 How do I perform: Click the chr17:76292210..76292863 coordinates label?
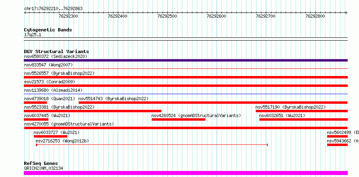coord(53,9)
